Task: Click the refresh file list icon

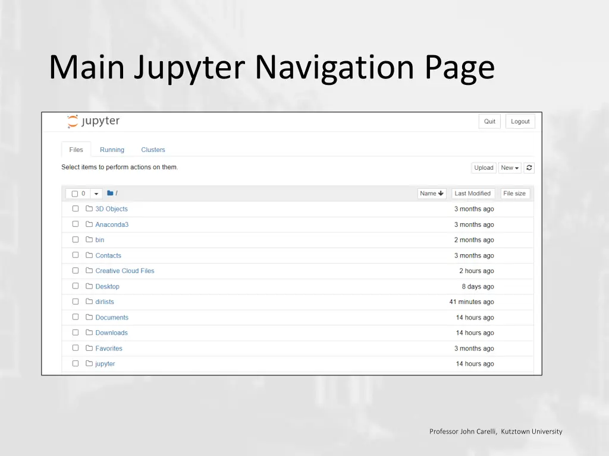Action: 529,167
